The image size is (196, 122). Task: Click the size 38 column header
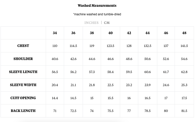tap(92, 33)
